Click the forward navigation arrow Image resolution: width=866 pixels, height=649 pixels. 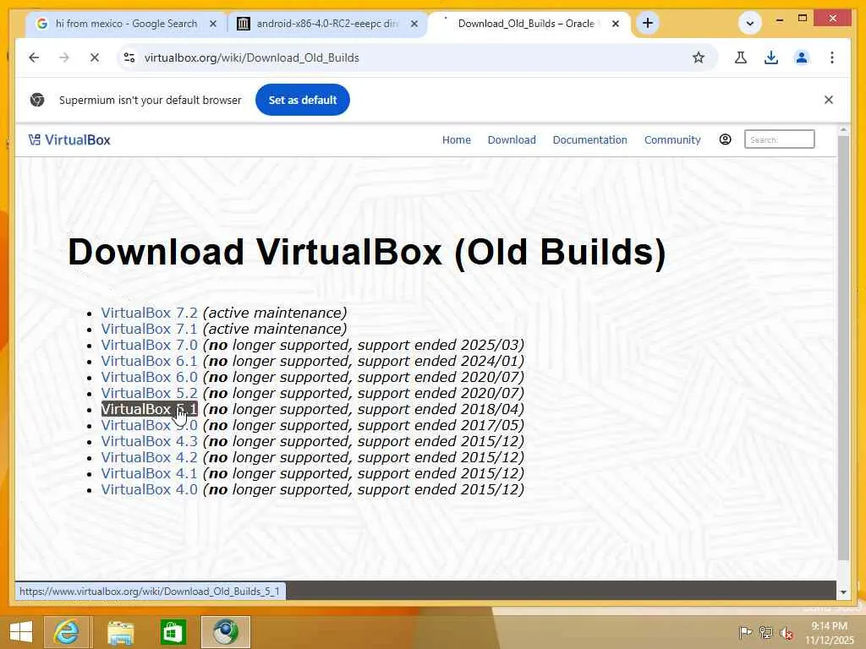click(x=64, y=57)
